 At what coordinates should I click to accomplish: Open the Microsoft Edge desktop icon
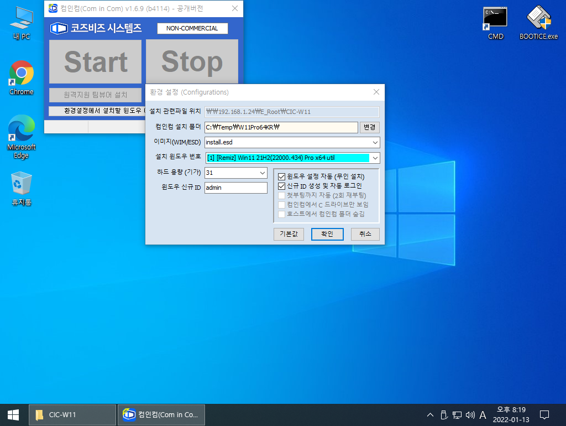[x=22, y=137]
